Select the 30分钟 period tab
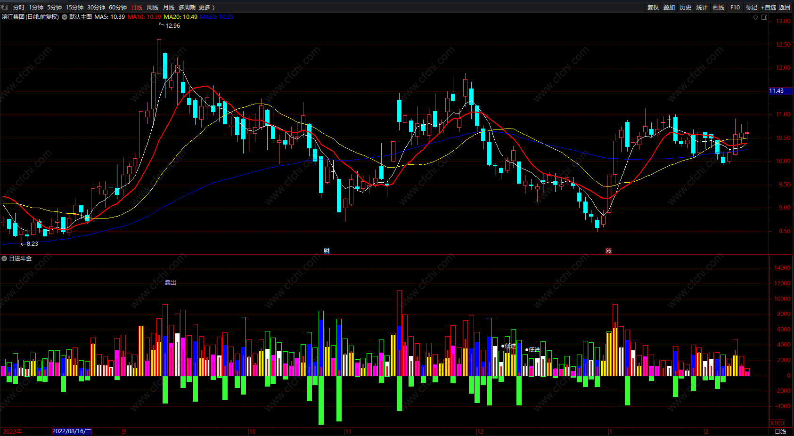Image resolution: width=794 pixels, height=436 pixels. (96, 7)
